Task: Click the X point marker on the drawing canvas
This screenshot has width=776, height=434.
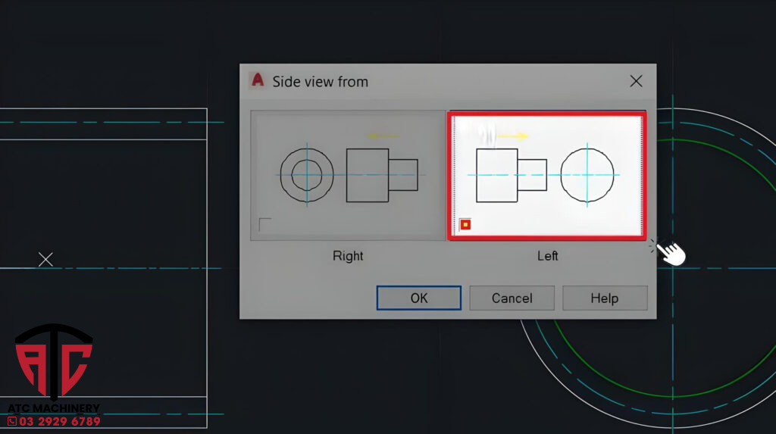Action: [x=45, y=260]
